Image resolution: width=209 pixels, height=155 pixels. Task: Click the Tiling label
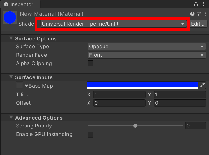click(x=23, y=95)
